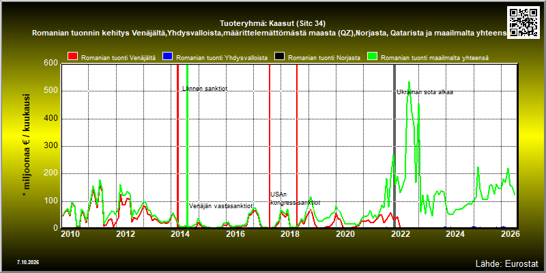Click the y-axis value 300

coord(51,146)
